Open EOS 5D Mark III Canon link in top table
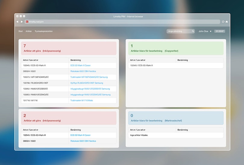 coord(80,65)
